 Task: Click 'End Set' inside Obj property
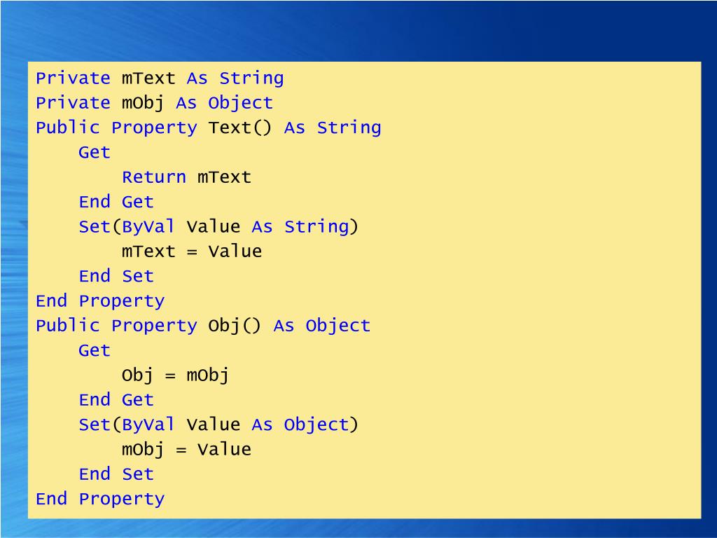point(116,474)
